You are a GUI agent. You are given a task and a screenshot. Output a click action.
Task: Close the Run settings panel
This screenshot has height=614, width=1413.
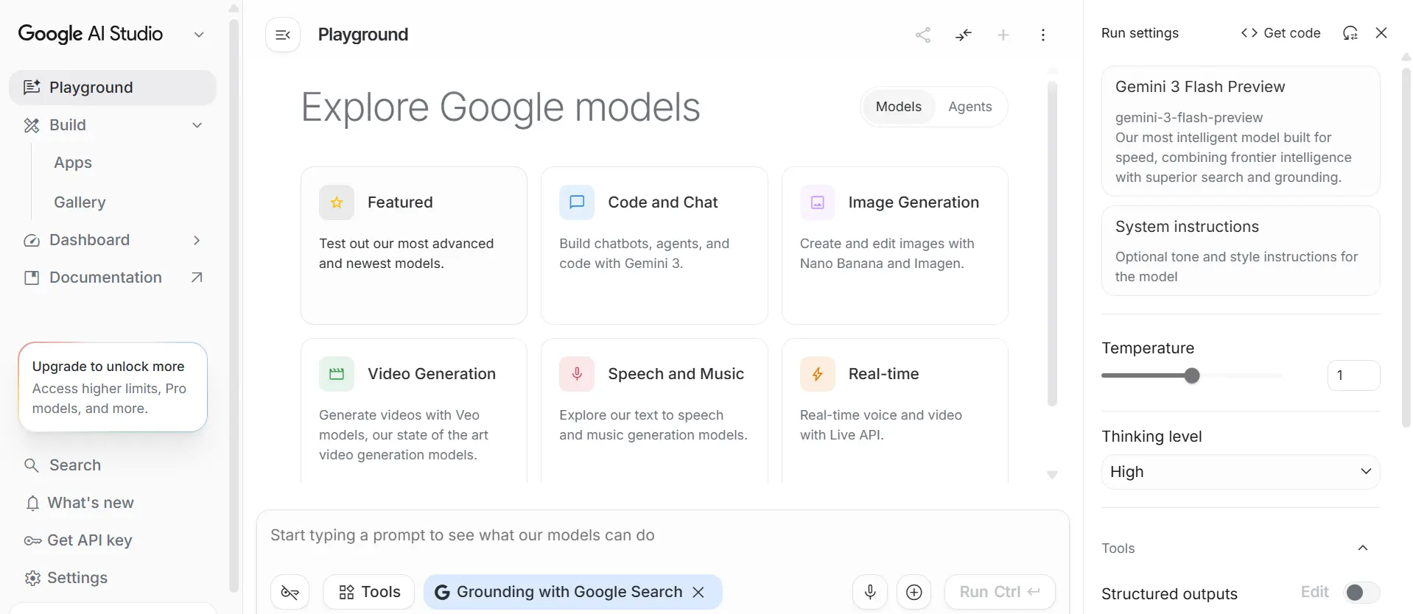coord(1381,33)
